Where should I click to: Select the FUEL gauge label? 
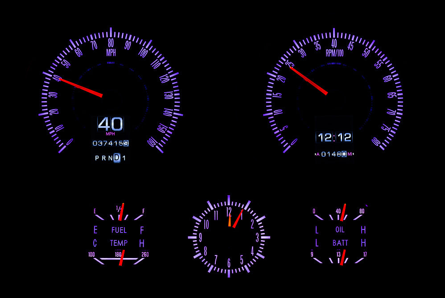119,230
